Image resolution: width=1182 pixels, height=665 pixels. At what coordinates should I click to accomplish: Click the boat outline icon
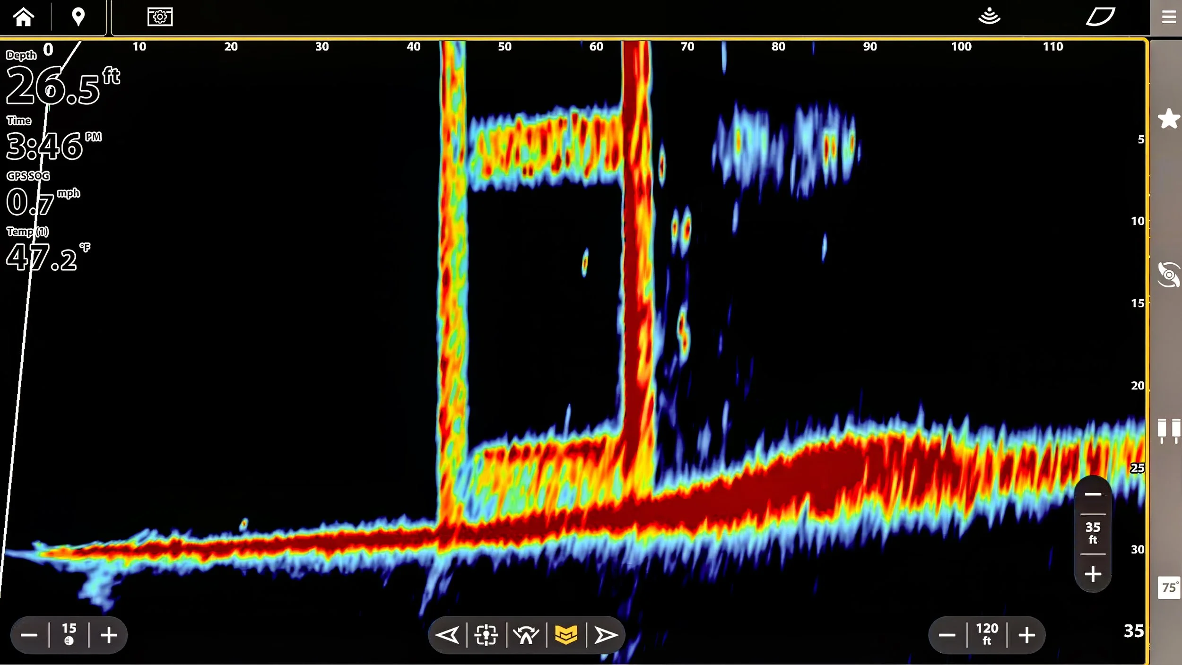[x=1100, y=17]
